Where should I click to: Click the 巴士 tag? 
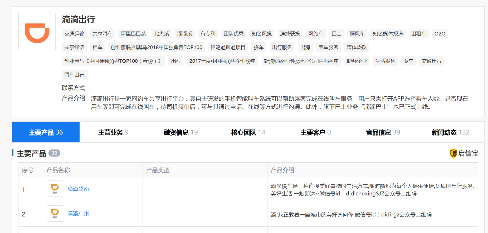tap(336, 34)
